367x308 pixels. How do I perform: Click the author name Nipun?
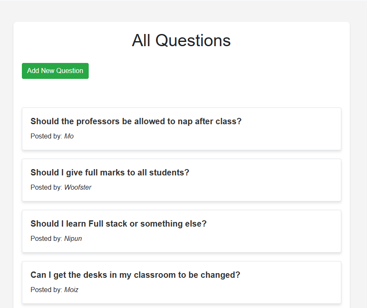tap(73, 239)
